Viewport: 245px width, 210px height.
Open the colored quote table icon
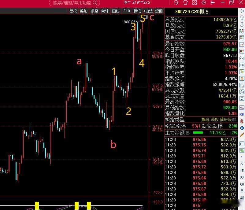tap(242, 38)
